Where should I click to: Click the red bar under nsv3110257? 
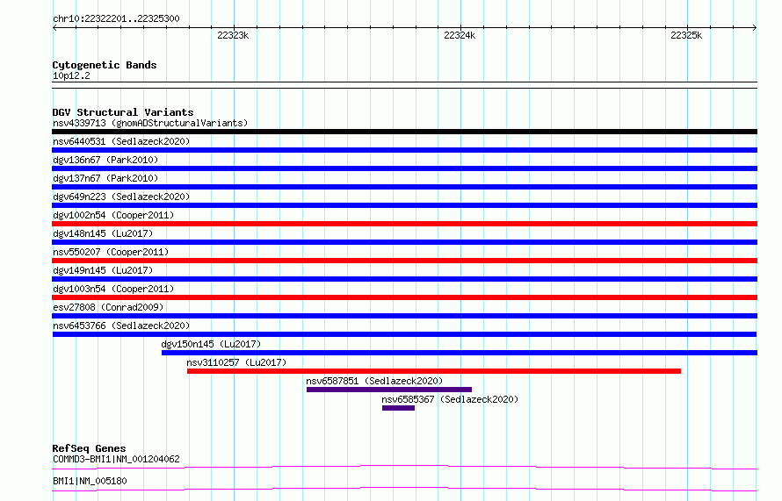coord(434,371)
